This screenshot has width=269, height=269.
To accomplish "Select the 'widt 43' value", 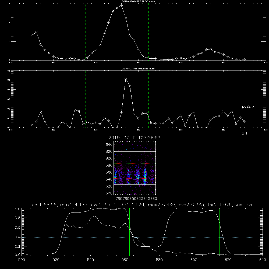I will click(x=244, y=205).
